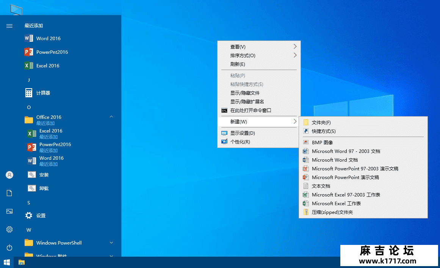440x268 pixels.
Task: Click the hamburger expand button in Start menu
Action: click(x=9, y=26)
